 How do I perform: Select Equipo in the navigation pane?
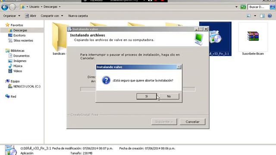pos(15,81)
